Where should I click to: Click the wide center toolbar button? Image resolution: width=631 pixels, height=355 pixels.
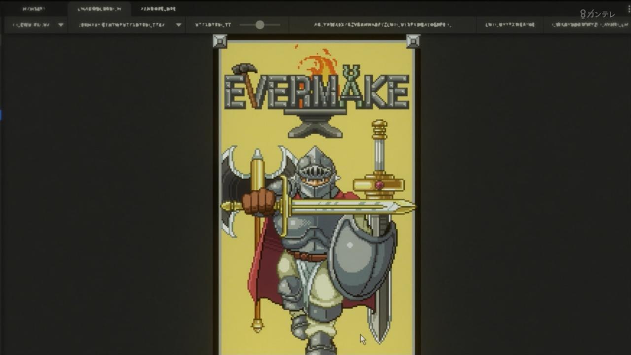click(382, 25)
